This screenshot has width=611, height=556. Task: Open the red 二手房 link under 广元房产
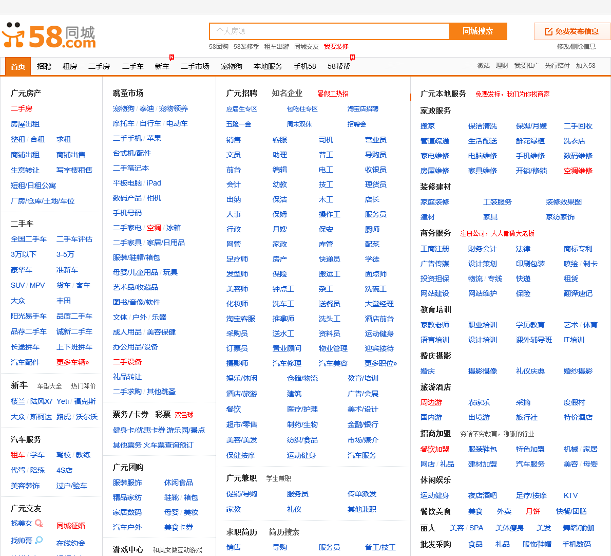pos(22,109)
